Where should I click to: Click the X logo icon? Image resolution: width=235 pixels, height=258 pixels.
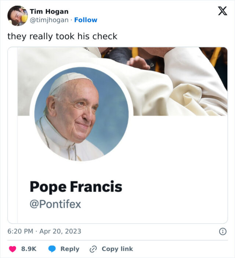[x=222, y=11]
